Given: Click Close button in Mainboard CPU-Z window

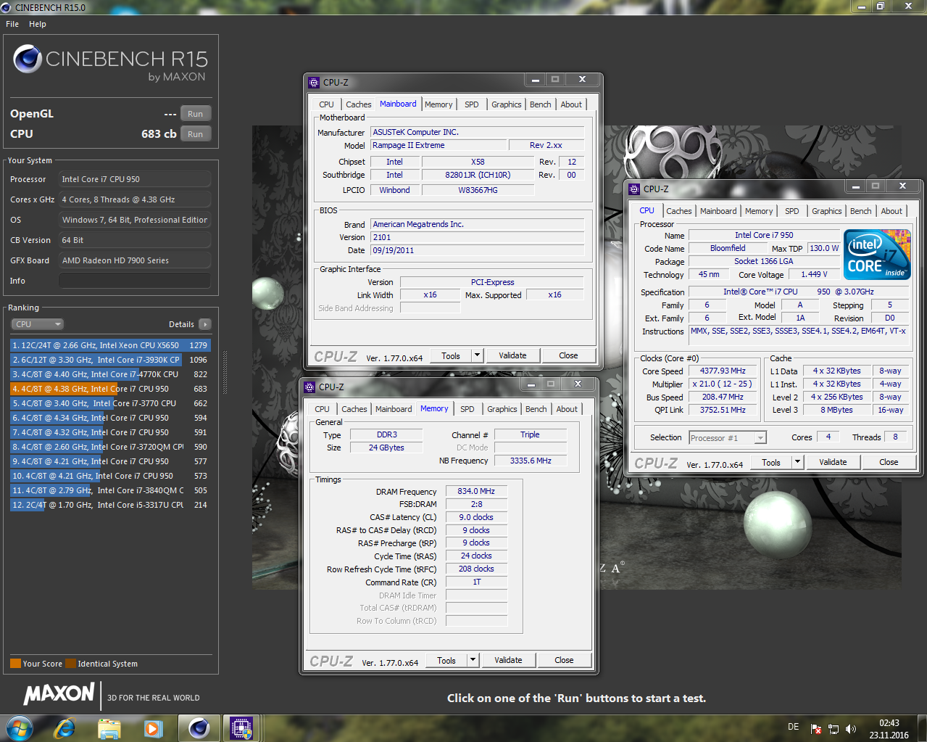Looking at the screenshot, I should [x=568, y=355].
